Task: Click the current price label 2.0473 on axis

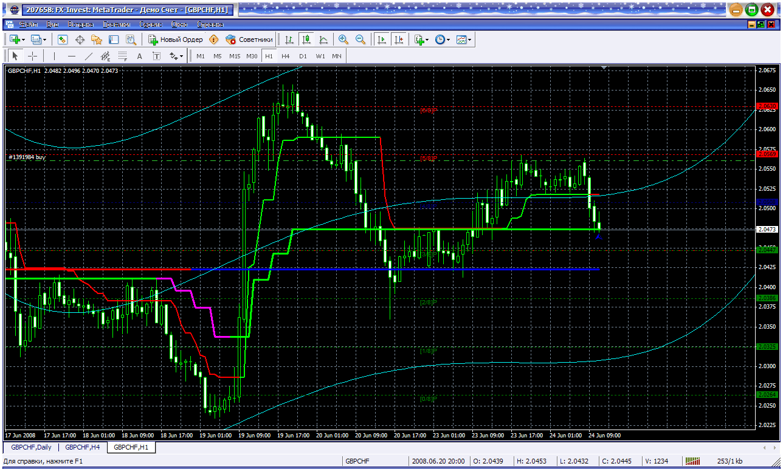Action: (767, 230)
